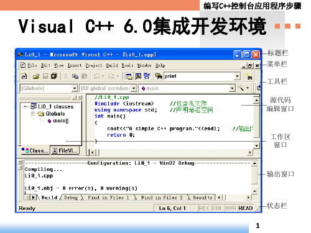Click the Copy toolbar icon
This screenshot has height=233, width=311.
75,76
